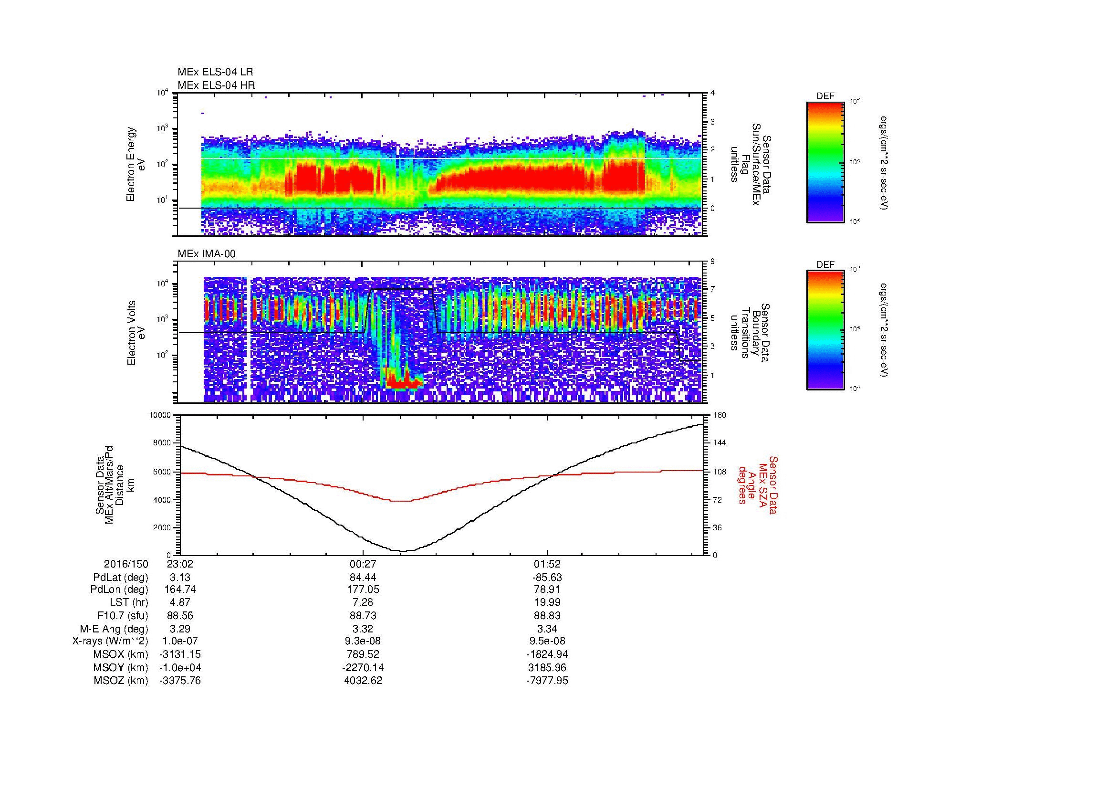Click the Sun/Surface/MEx Flag axis label
1116x789 pixels.
pos(751,164)
